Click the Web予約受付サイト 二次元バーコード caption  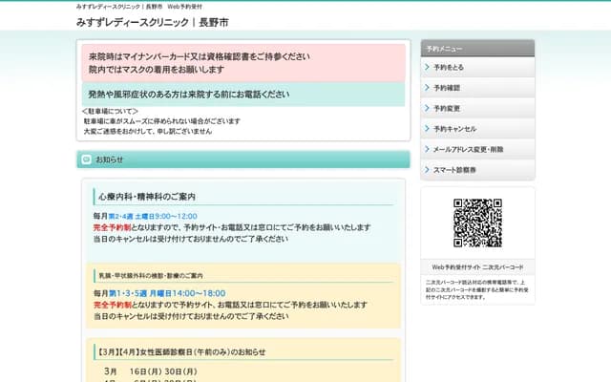coord(477,267)
